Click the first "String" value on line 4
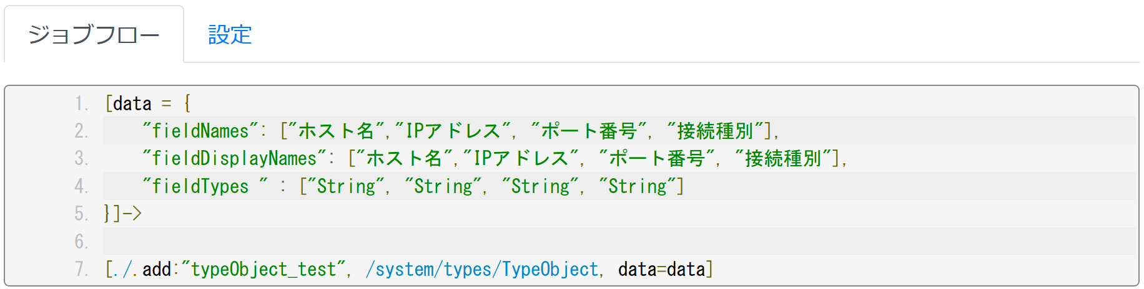The width and height of the screenshot is (1144, 289). tap(346, 186)
